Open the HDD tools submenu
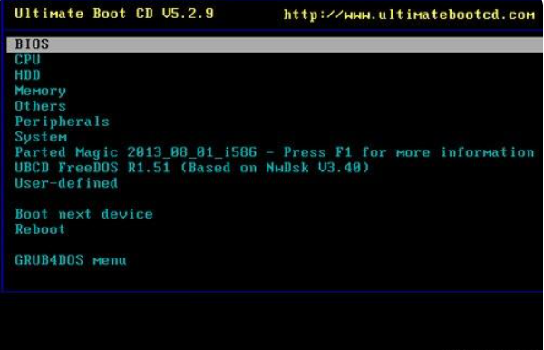 [275, 75]
